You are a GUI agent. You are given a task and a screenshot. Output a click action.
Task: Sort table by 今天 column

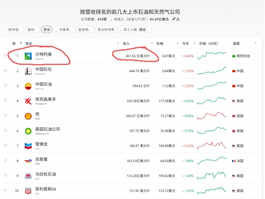pos(185,44)
